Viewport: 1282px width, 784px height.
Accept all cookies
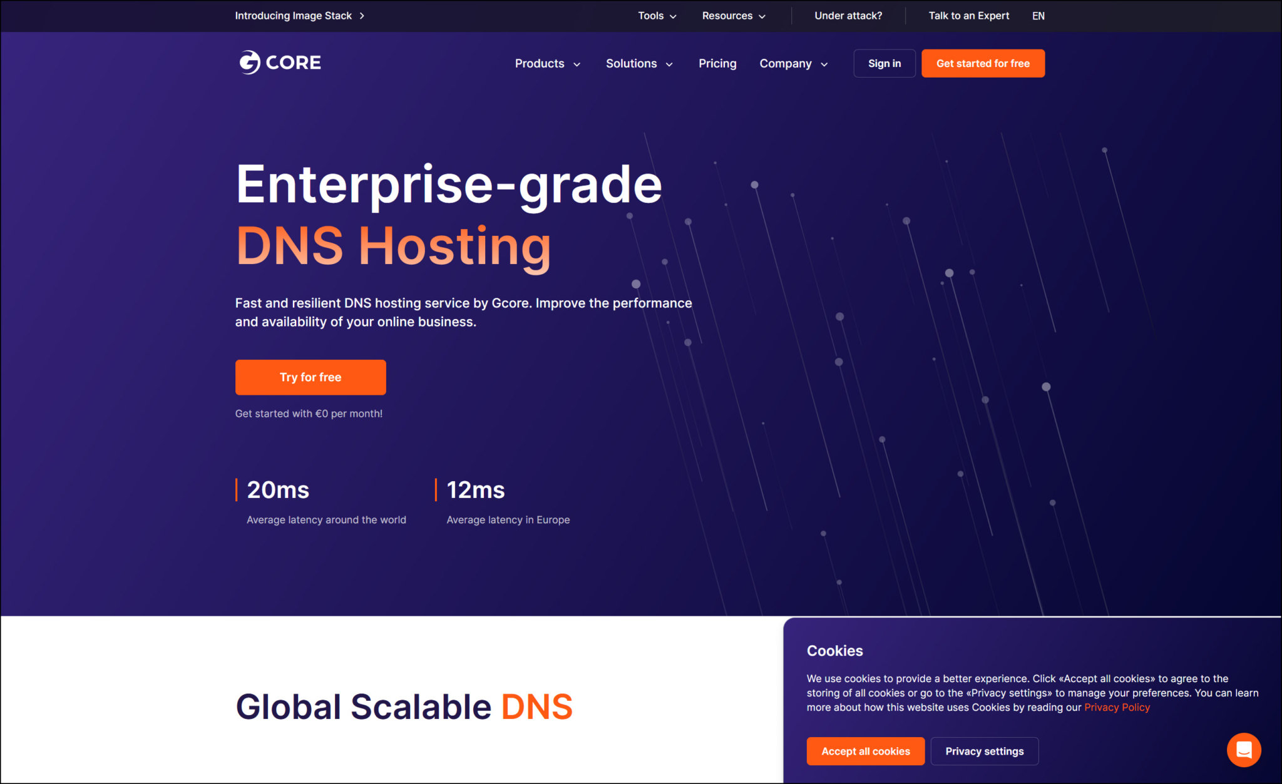865,751
